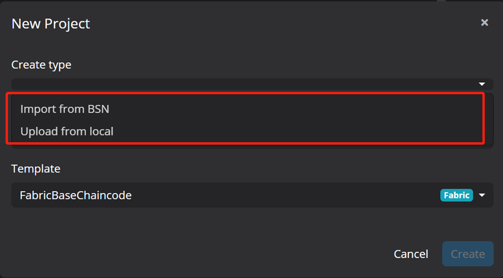Click the Cancel button
Viewport: 503px width, 278px height.
click(x=411, y=254)
